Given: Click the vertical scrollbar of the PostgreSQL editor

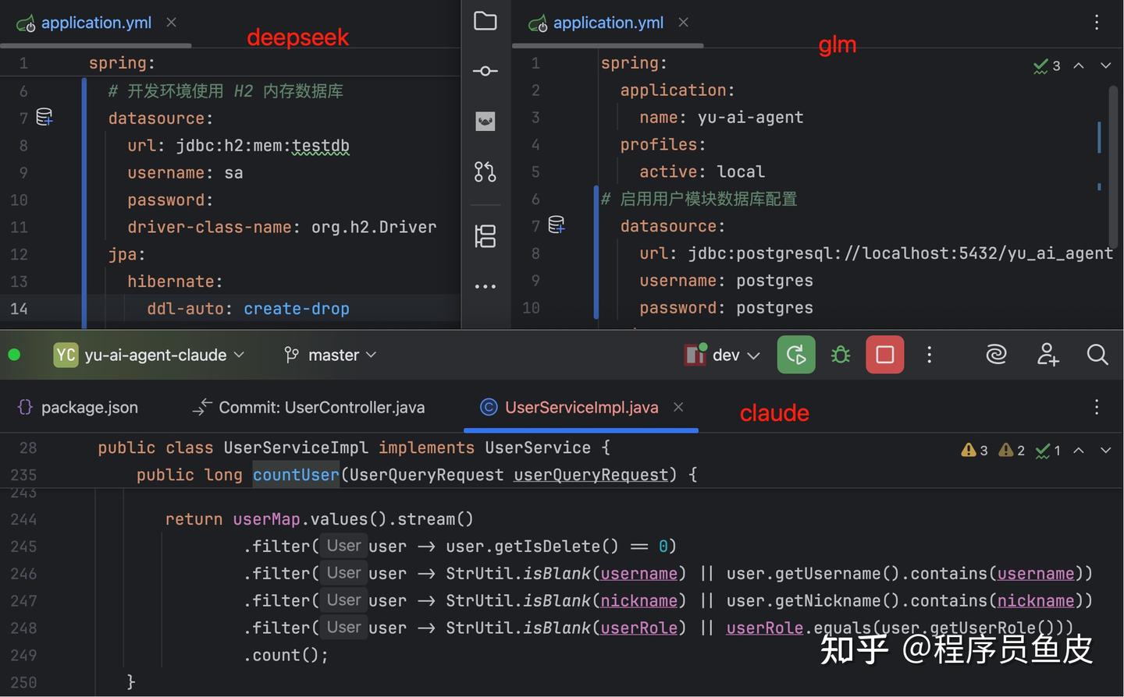Looking at the screenshot, I should coord(1114,165).
